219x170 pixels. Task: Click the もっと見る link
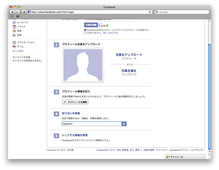tap(18, 51)
